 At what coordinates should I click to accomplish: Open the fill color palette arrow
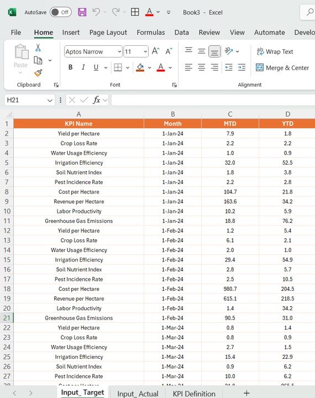[x=150, y=67]
